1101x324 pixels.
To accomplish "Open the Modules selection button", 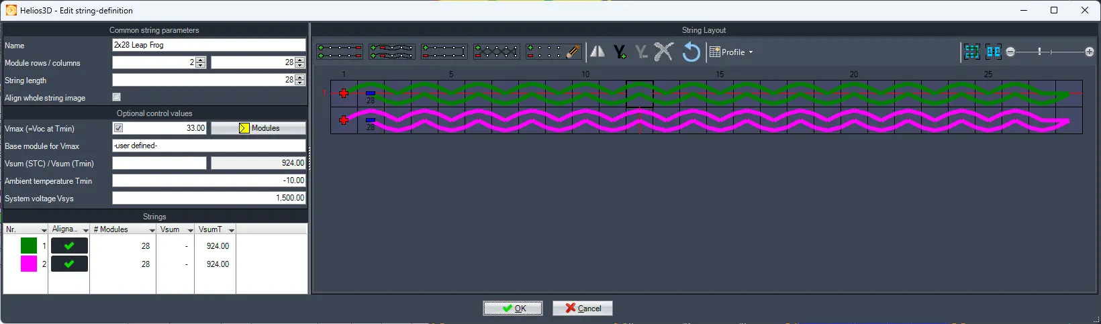I will pos(258,128).
